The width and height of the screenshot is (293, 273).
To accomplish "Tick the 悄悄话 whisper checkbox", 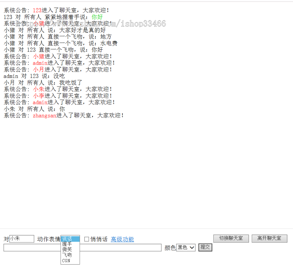I will (x=87, y=239).
